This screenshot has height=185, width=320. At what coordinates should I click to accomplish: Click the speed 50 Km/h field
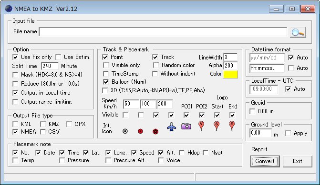131,104
